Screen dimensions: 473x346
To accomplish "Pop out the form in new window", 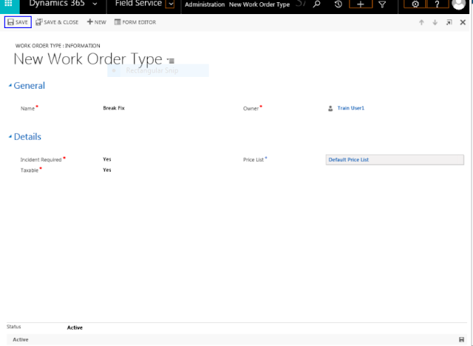I will [x=449, y=22].
